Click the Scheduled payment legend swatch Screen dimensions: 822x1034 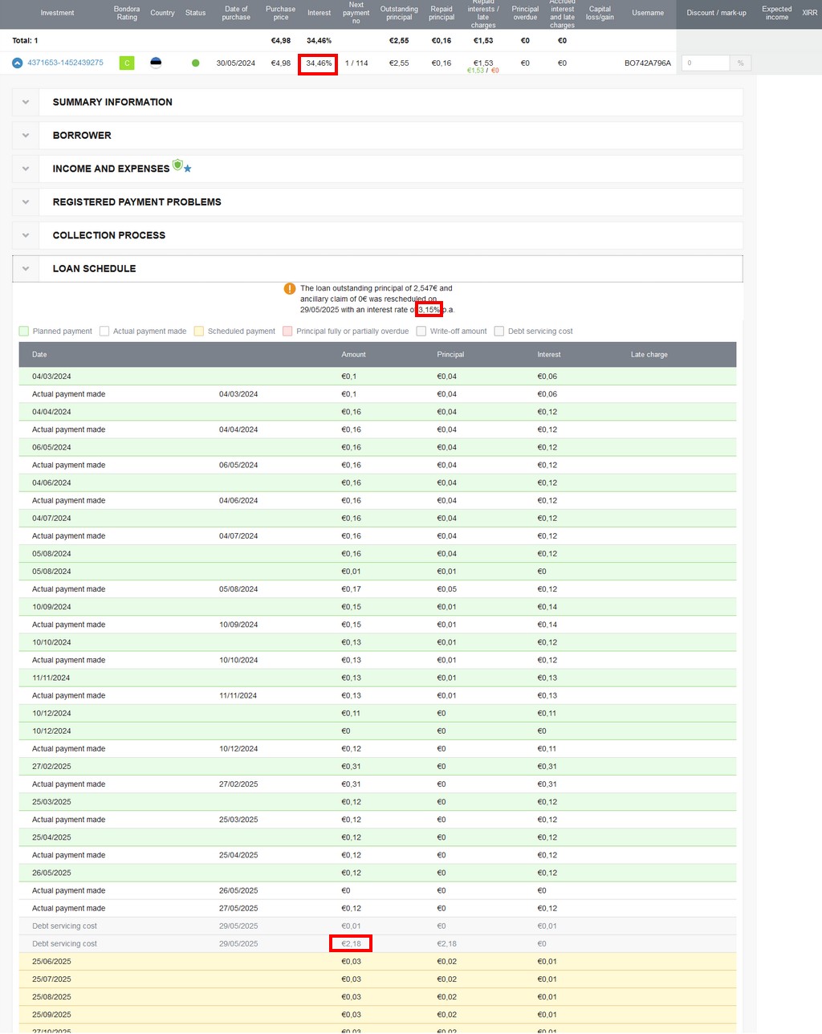tap(199, 331)
